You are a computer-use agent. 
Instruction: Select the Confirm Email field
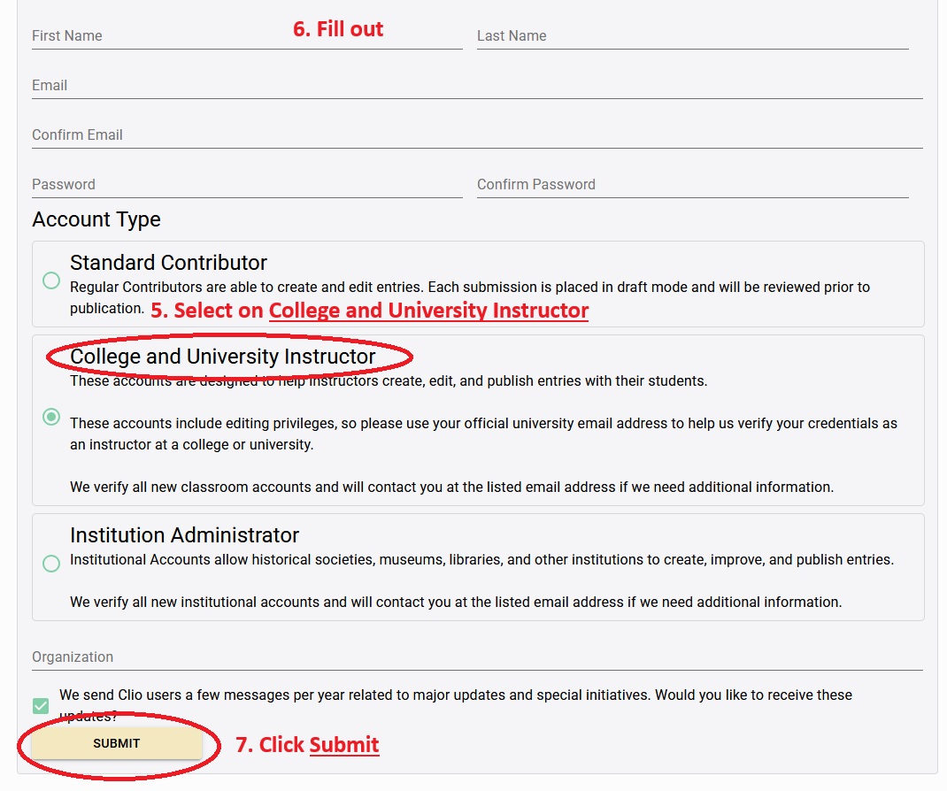(x=477, y=135)
